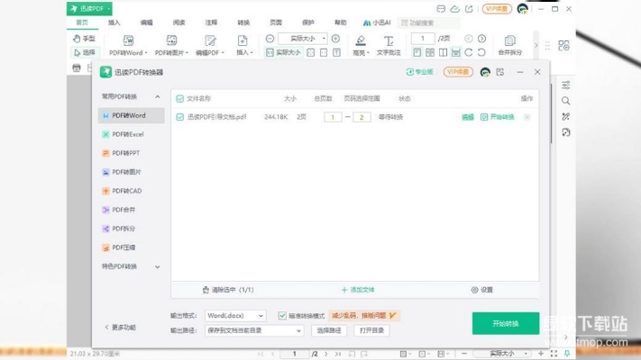The image size is (641, 360).
Task: Expand the 特色PDF转换 section
Action: click(158, 267)
